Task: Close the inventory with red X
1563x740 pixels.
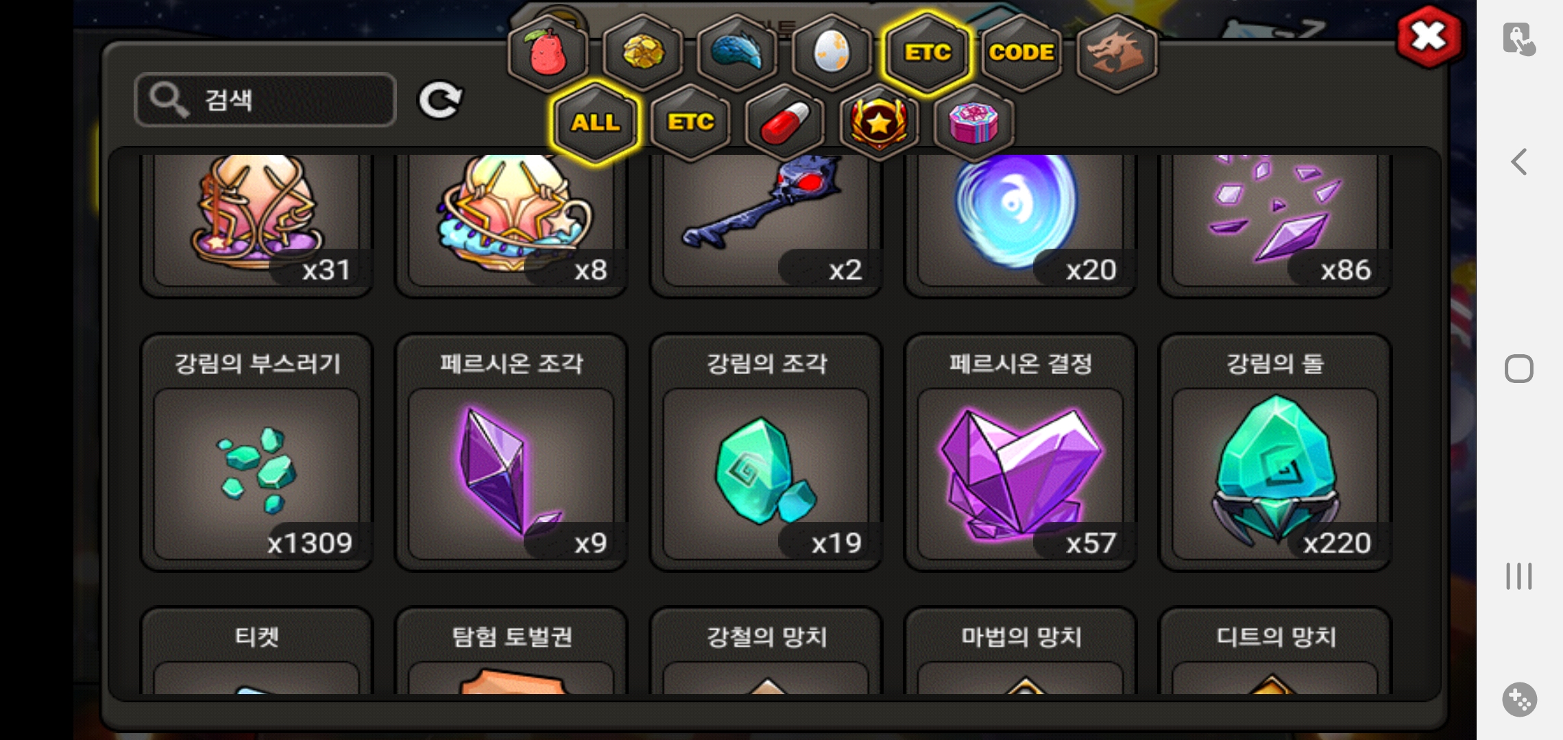Action: point(1429,37)
